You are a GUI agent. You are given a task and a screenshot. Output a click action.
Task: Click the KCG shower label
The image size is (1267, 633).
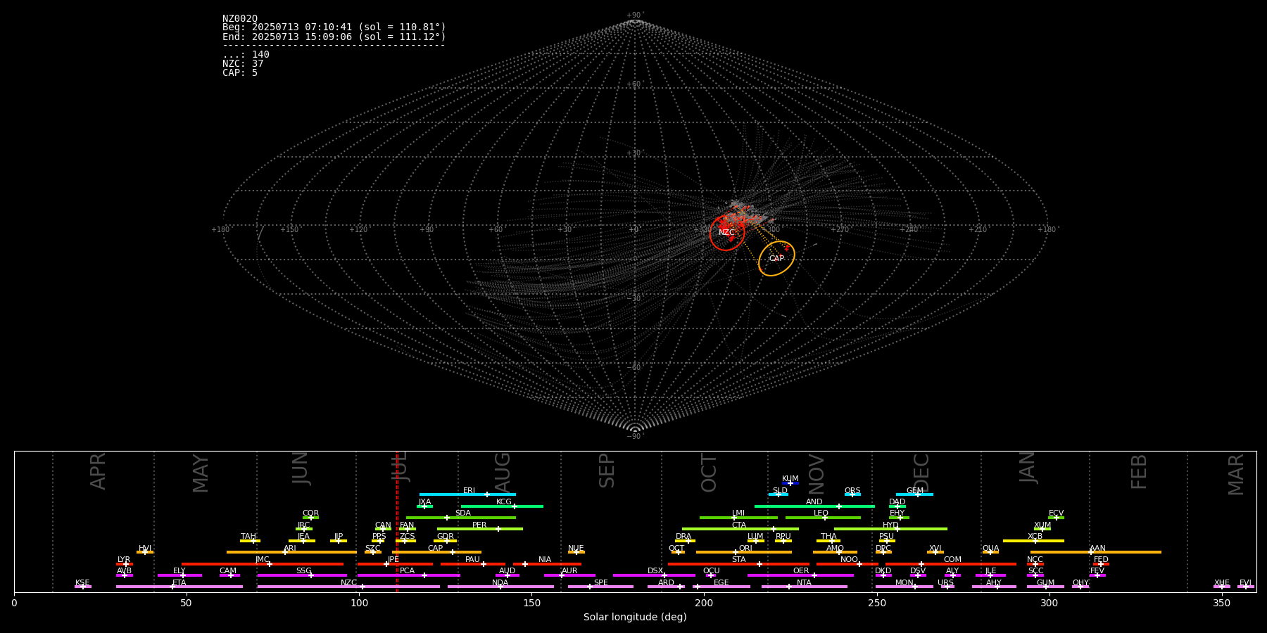tap(504, 501)
